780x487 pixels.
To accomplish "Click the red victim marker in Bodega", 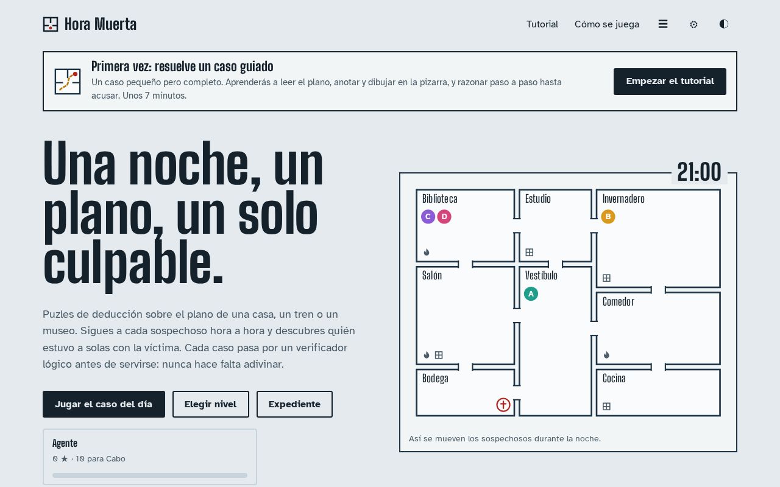I will click(503, 405).
